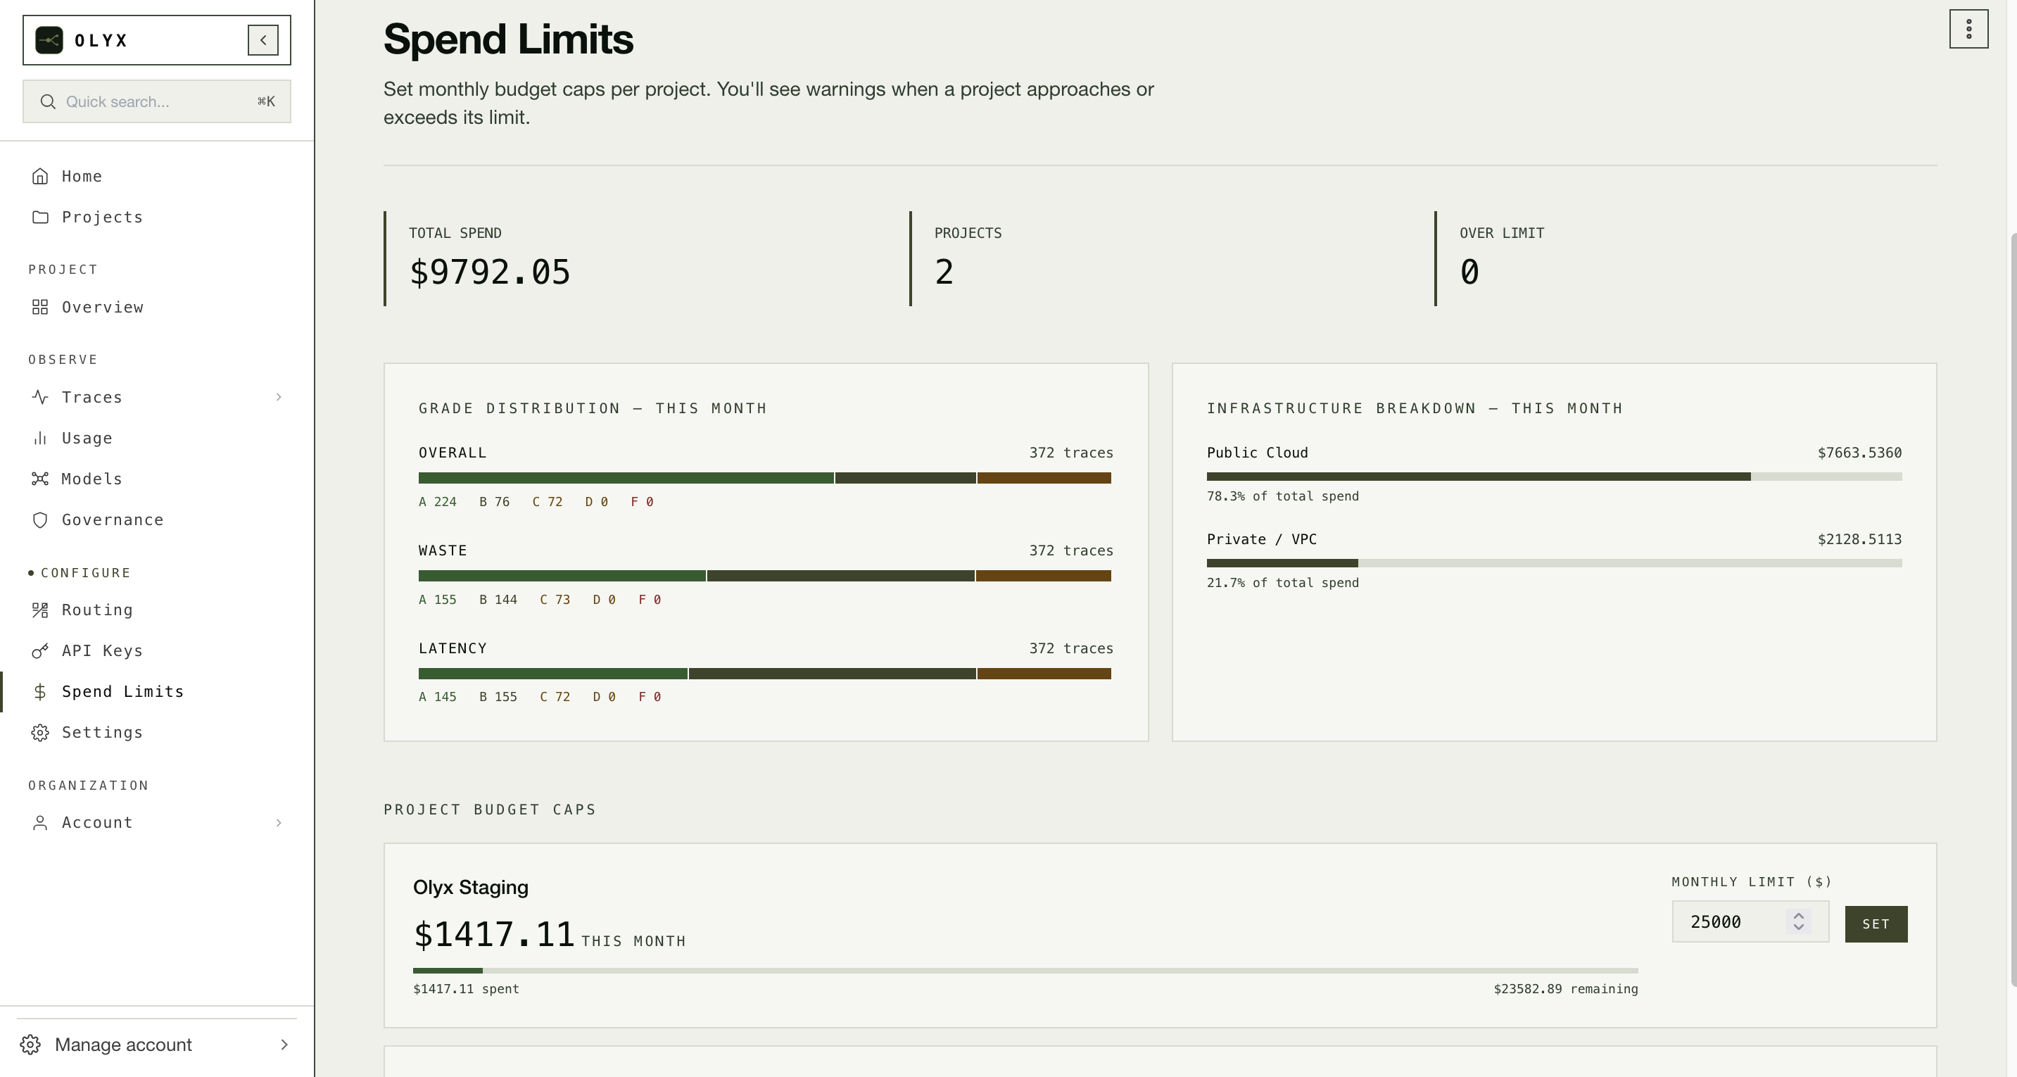The image size is (2017, 1077).
Task: Click the monthly limit input showing 25000
Action: click(1750, 922)
